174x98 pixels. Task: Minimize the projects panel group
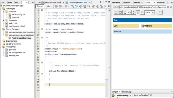click(33, 2)
